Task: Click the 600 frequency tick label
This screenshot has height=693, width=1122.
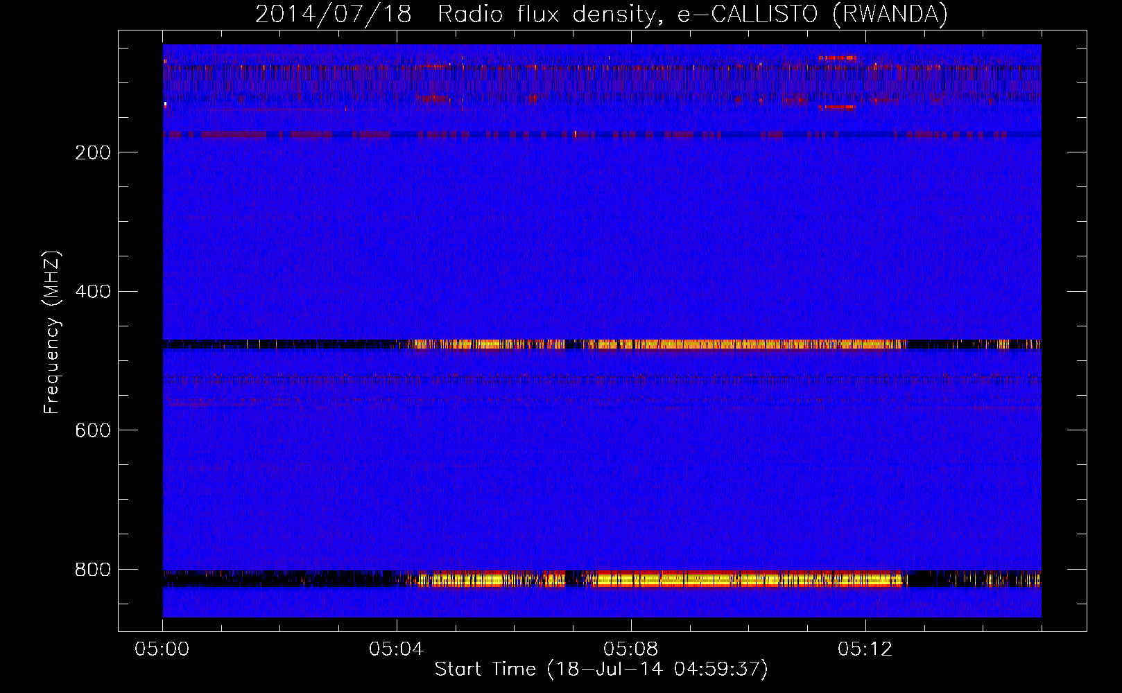Action: coord(93,430)
